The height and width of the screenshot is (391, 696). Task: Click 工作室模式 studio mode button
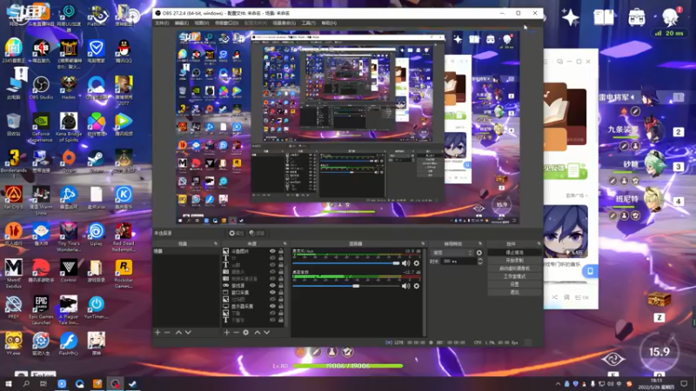click(514, 276)
